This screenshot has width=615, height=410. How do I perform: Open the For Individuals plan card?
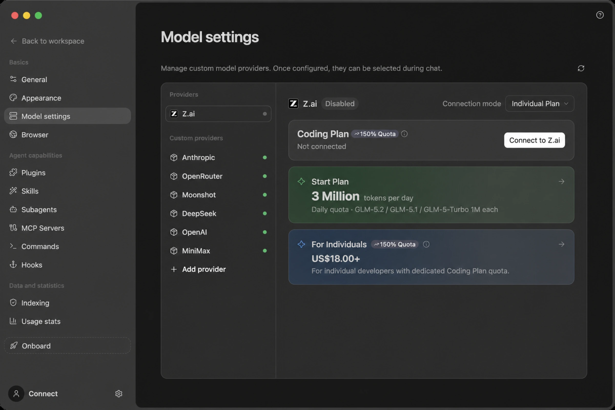431,257
